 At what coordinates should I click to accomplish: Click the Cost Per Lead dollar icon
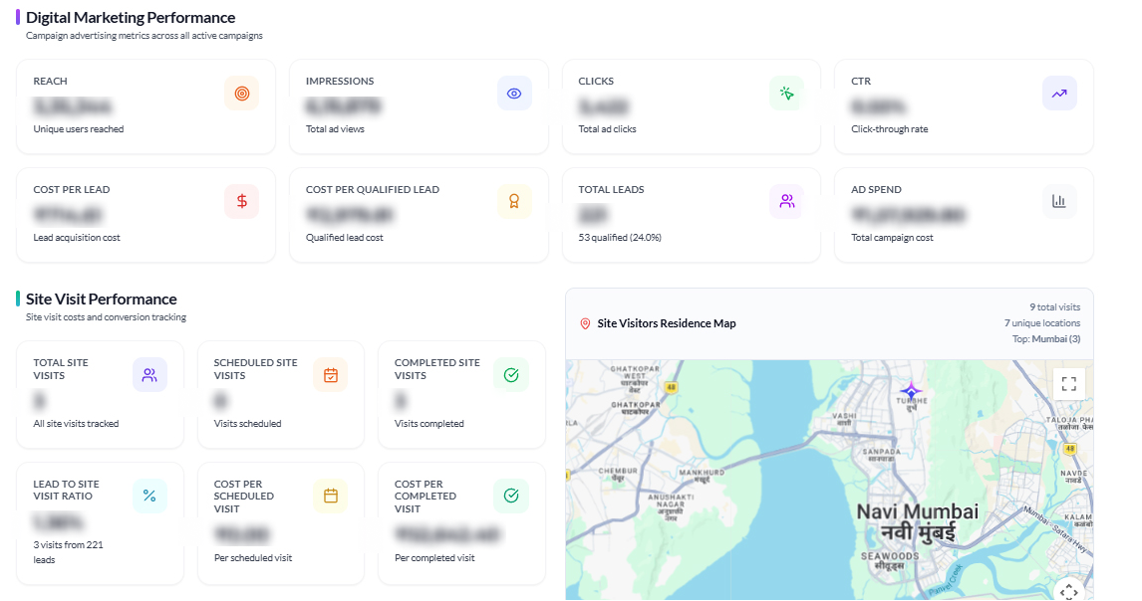pyautogui.click(x=242, y=201)
